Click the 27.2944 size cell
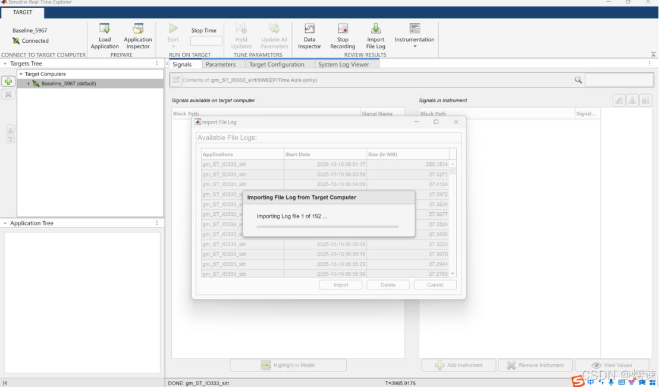Image resolution: width=659 pixels, height=387 pixels. pyautogui.click(x=407, y=265)
